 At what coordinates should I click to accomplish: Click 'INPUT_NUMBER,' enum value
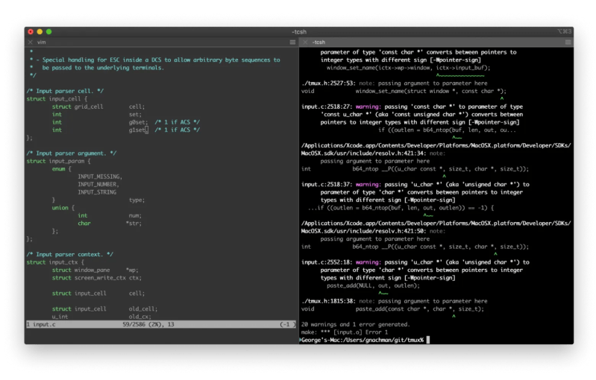98,184
